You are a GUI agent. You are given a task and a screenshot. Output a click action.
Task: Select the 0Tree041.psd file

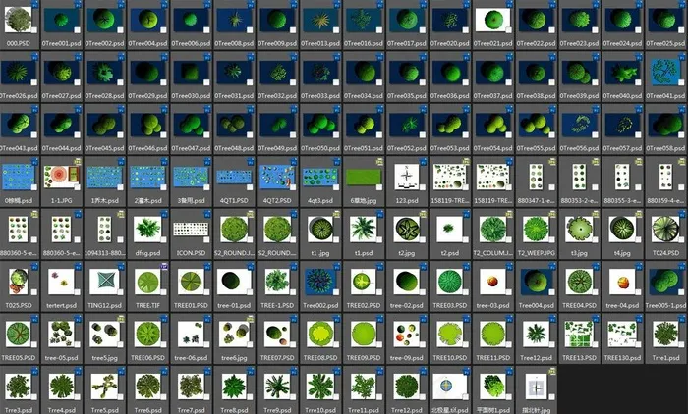click(666, 73)
